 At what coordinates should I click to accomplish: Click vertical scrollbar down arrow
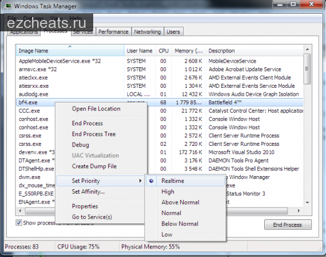307,202
